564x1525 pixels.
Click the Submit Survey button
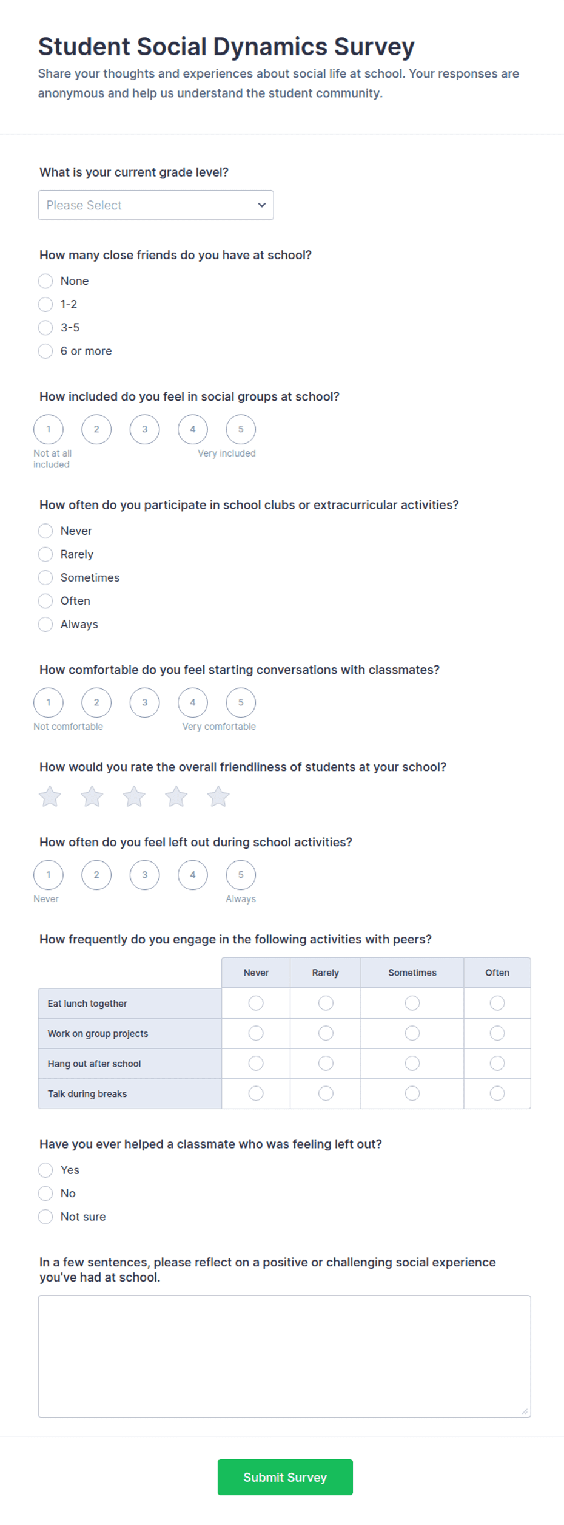(285, 1477)
